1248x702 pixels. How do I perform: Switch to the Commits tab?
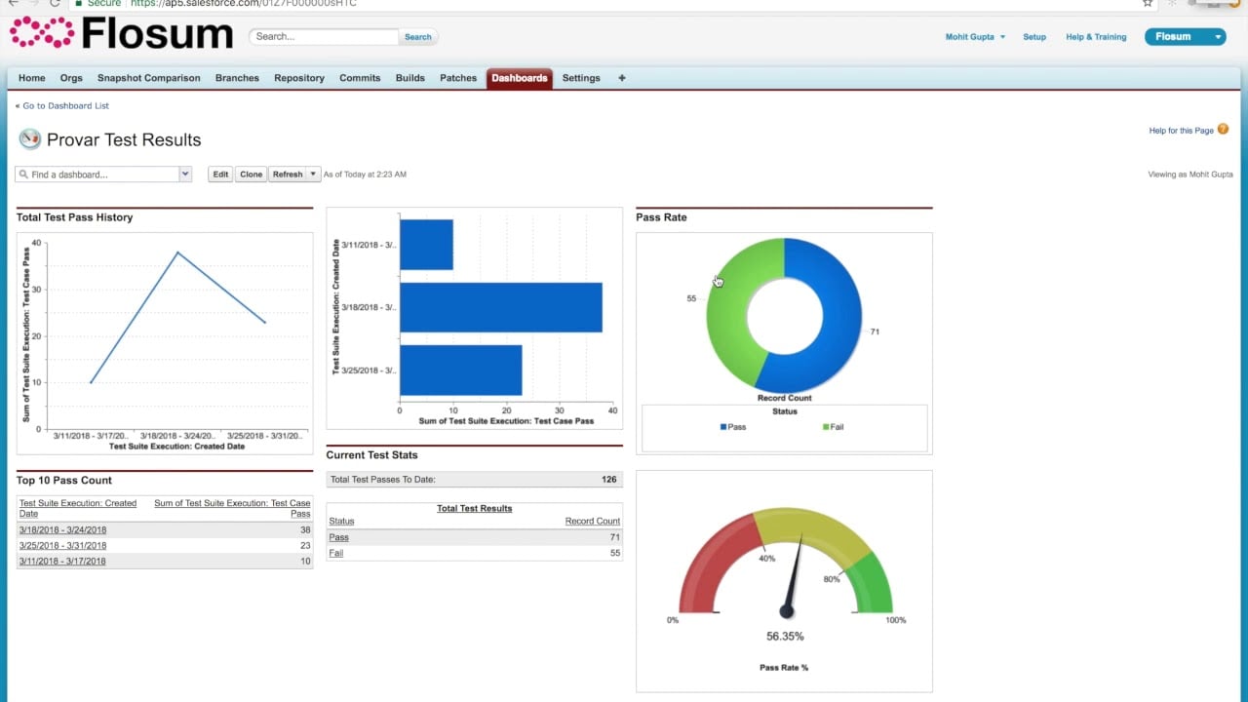(x=360, y=78)
